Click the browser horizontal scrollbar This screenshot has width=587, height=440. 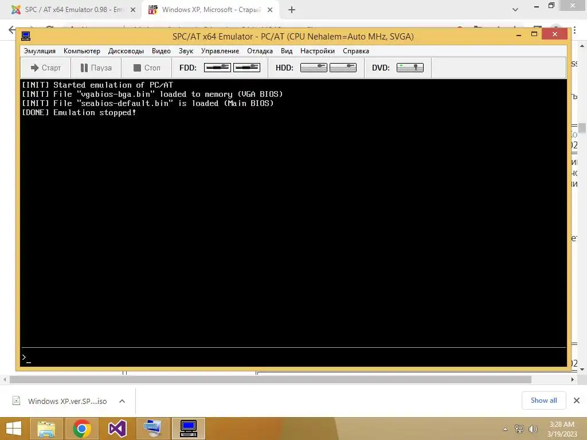(271, 379)
